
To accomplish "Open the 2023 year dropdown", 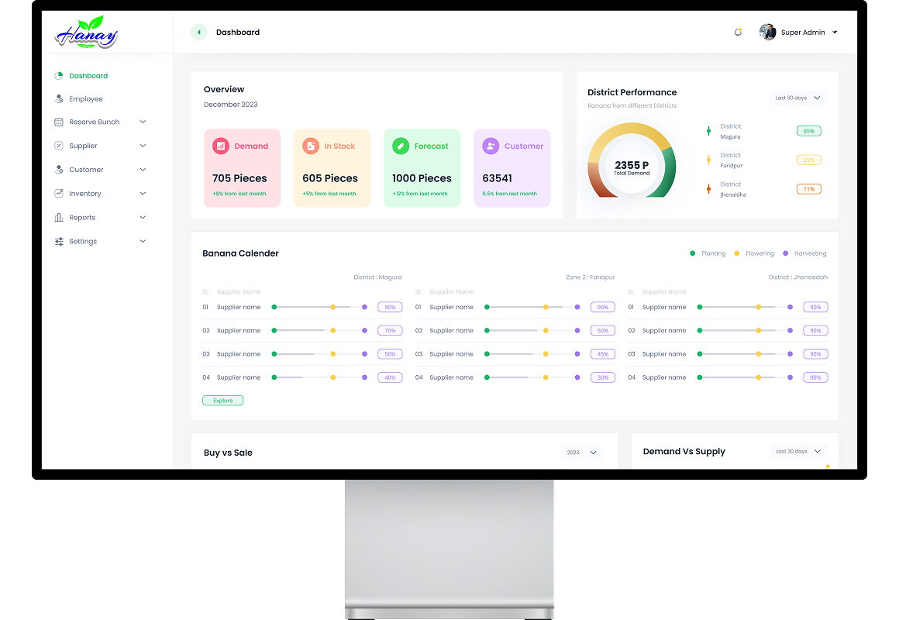I will pos(581,453).
